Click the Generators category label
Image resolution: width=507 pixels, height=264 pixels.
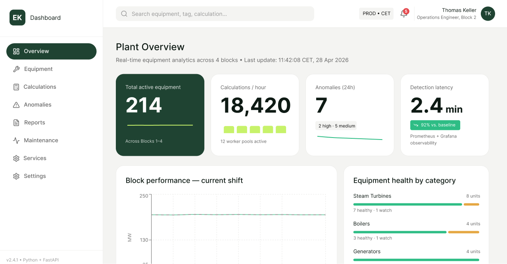[367, 251]
